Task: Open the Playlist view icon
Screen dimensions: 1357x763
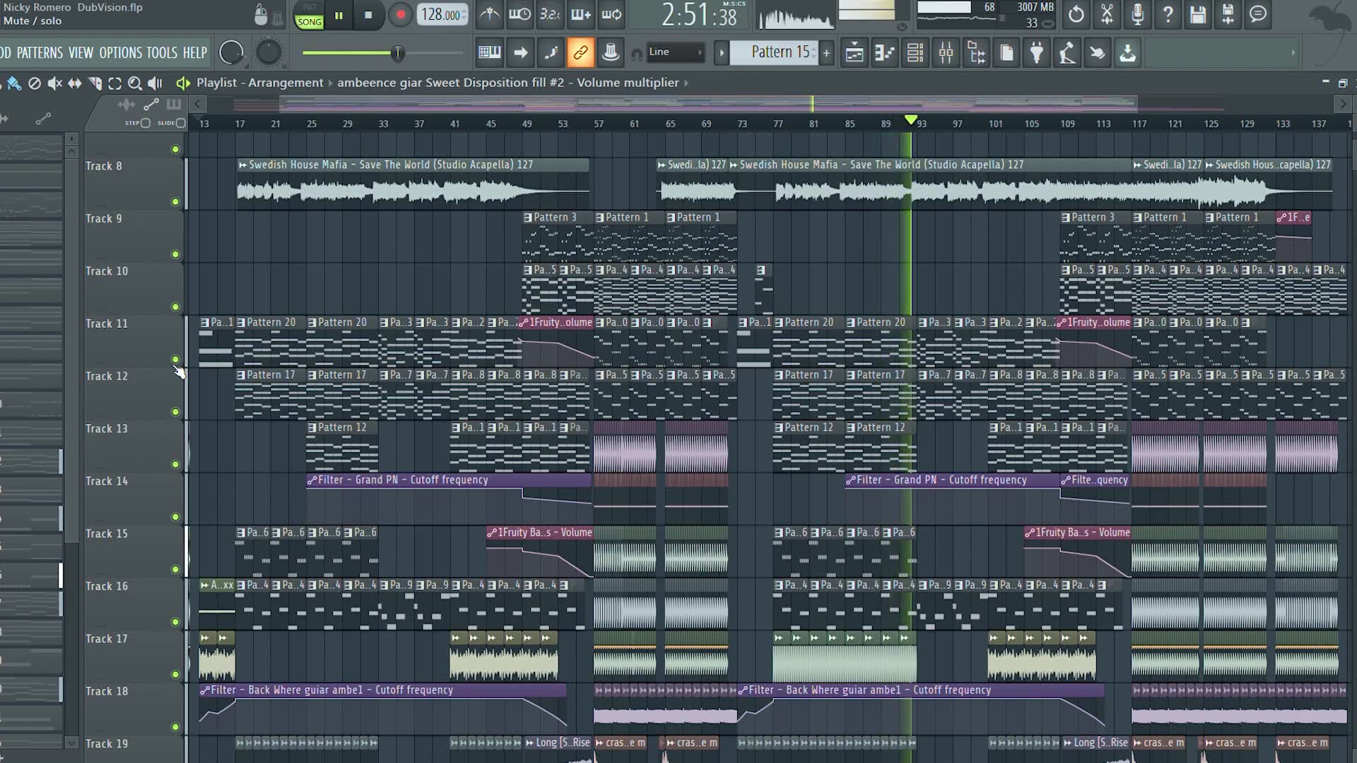Action: [x=854, y=52]
